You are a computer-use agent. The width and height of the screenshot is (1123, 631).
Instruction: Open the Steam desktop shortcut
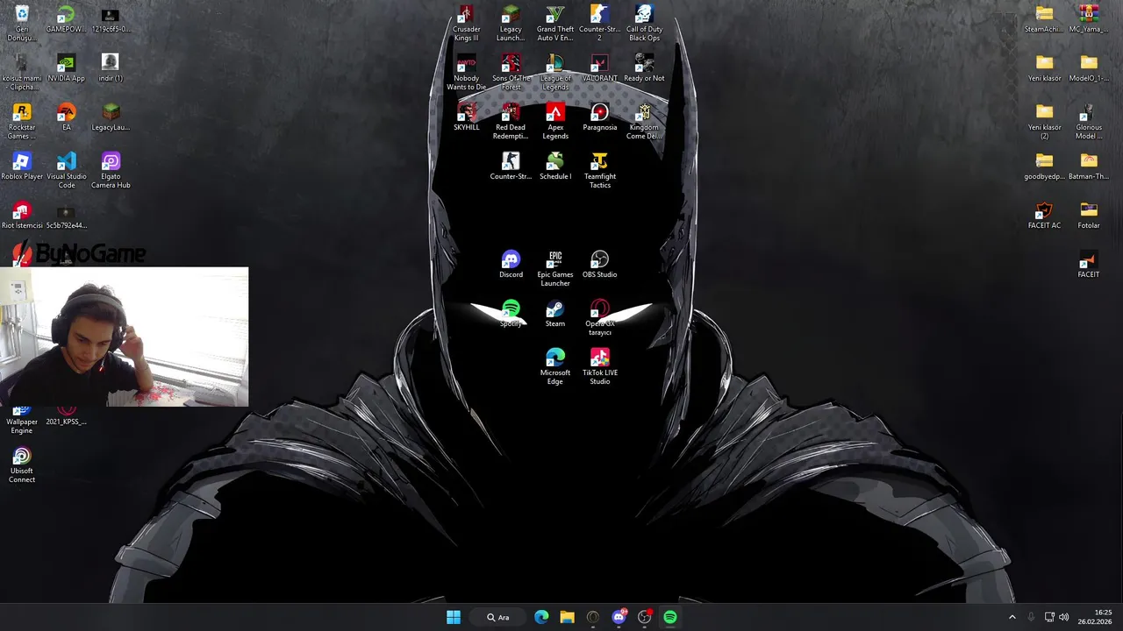pos(555,314)
